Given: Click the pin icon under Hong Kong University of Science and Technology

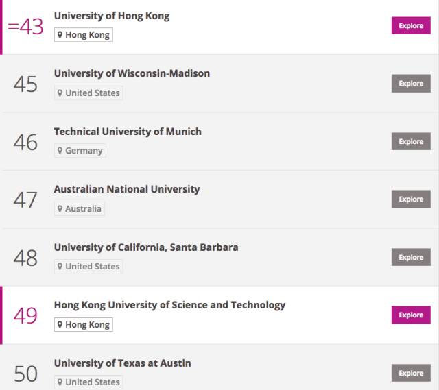Looking at the screenshot, I should coord(60,324).
